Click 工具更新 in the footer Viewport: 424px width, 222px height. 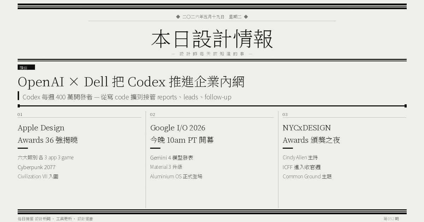64,219
